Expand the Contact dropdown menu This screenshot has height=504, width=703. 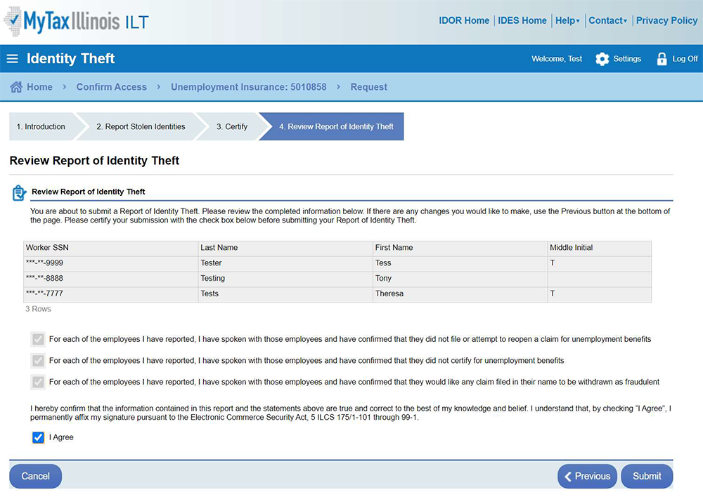[x=607, y=20]
